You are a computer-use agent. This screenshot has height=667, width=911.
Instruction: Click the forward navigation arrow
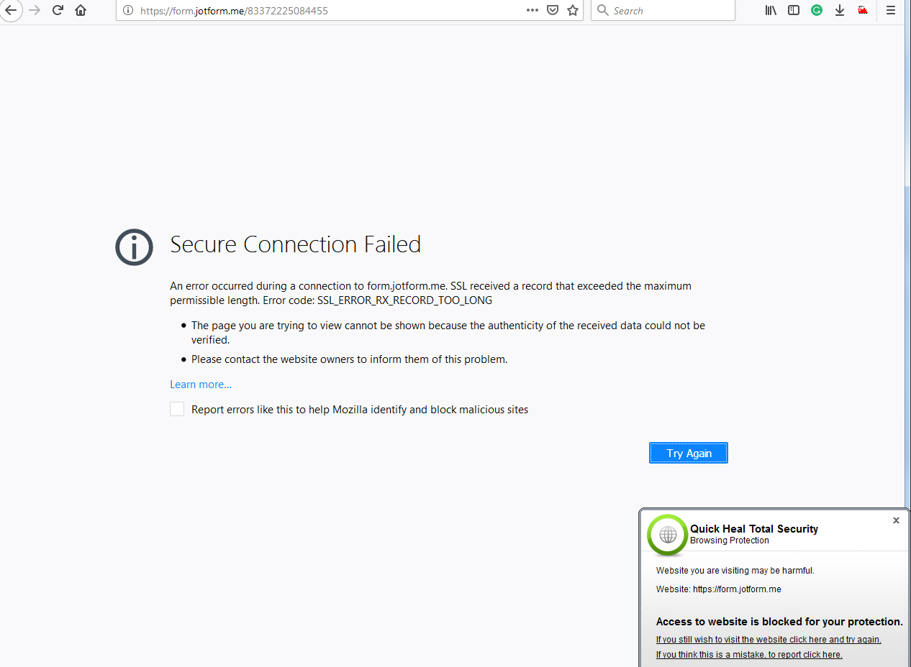(x=35, y=10)
